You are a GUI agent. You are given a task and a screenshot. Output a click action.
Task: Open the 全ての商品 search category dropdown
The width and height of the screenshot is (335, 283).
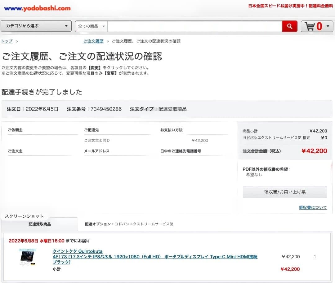click(x=91, y=26)
